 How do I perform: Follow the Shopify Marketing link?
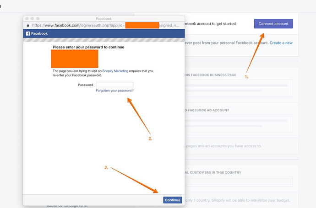(x=115, y=71)
